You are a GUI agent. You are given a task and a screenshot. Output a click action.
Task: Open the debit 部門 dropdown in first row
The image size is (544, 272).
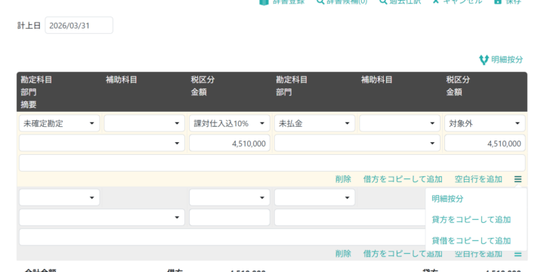102,143
